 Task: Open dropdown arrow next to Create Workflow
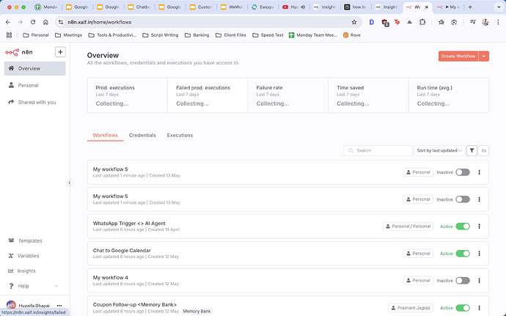coord(484,56)
